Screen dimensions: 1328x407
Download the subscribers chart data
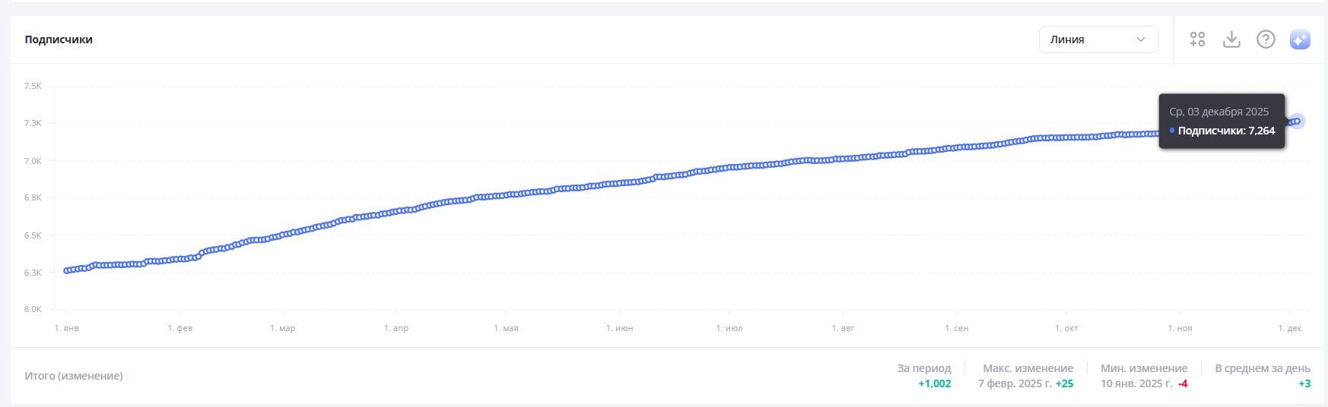1231,39
